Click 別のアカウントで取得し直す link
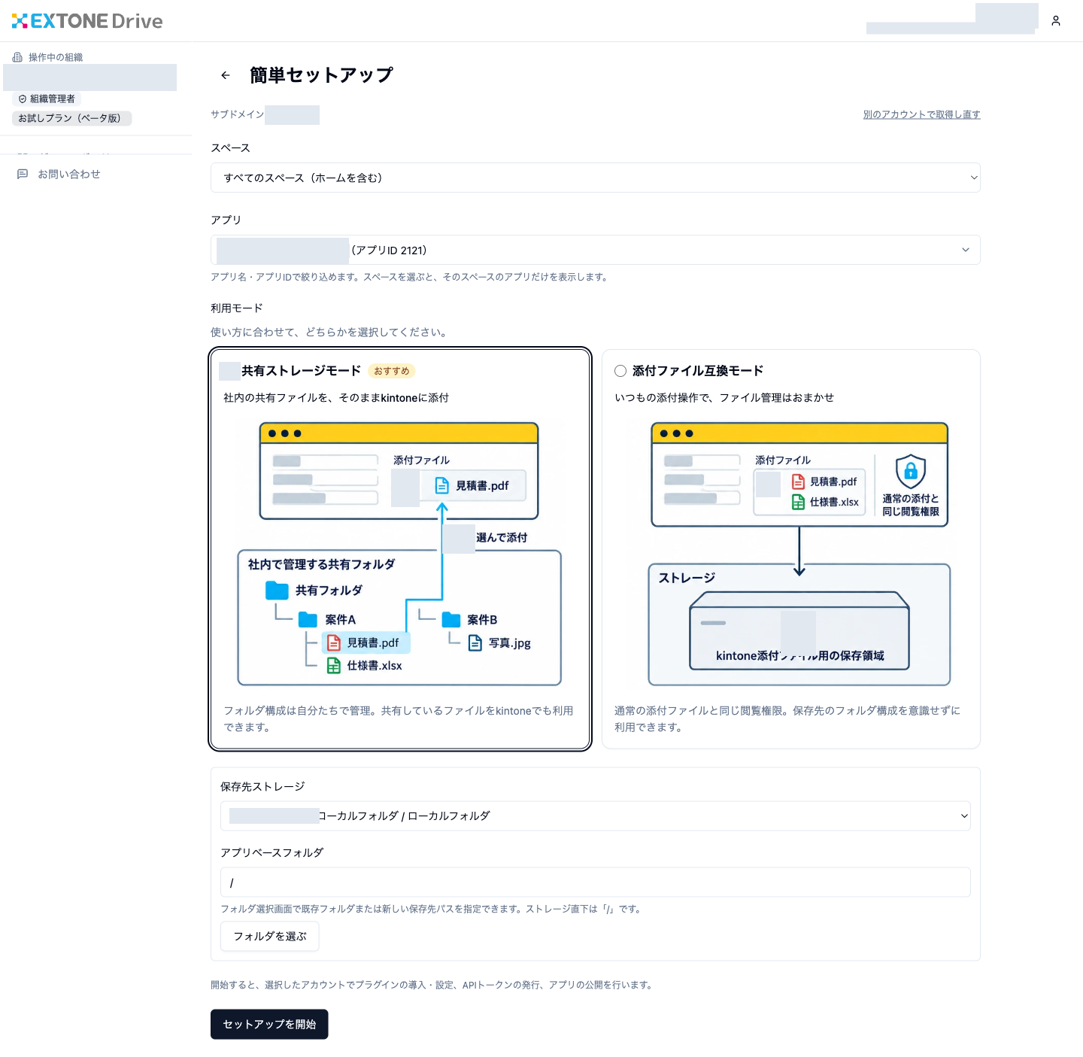This screenshot has width=1083, height=1057. pyautogui.click(x=921, y=114)
